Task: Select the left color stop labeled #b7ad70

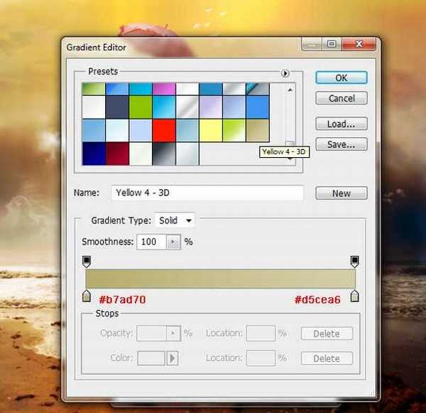Action: pyautogui.click(x=87, y=295)
